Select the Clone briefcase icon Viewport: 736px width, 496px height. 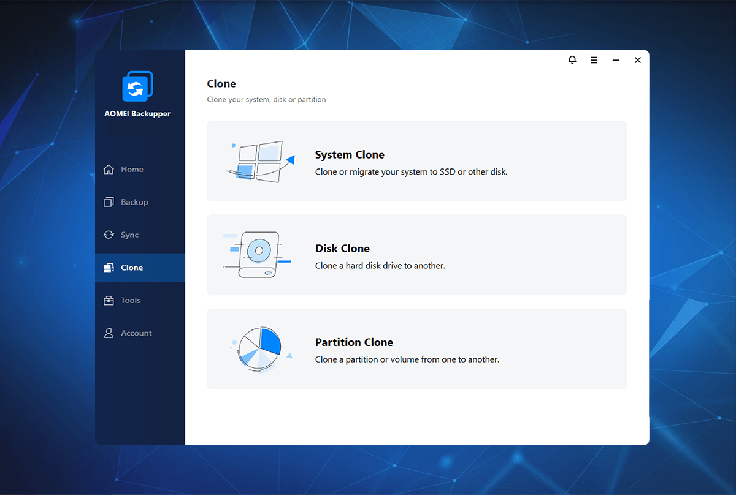pyautogui.click(x=109, y=267)
